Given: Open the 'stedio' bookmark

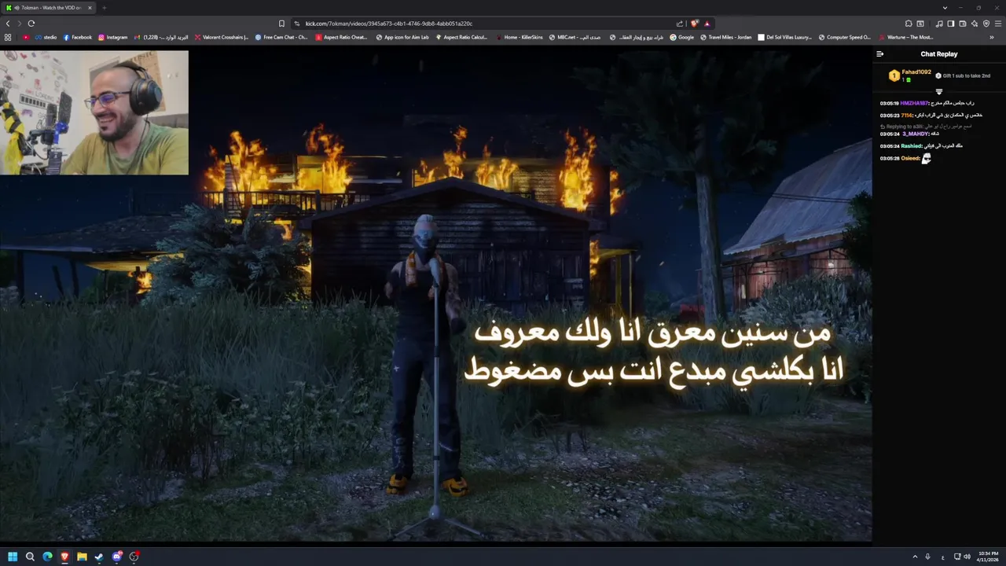Looking at the screenshot, I should coord(46,37).
